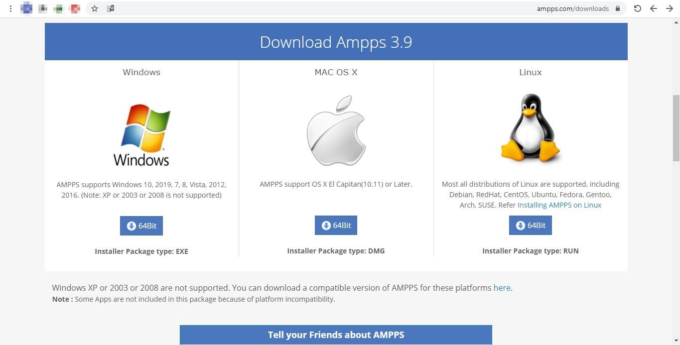Open the Installing AMPPS on Linux link

pos(559,205)
